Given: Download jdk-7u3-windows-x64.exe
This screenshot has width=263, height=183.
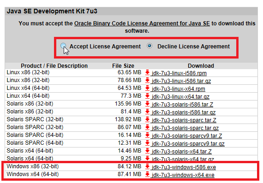Looking at the screenshot, I should pyautogui.click(x=183, y=175).
